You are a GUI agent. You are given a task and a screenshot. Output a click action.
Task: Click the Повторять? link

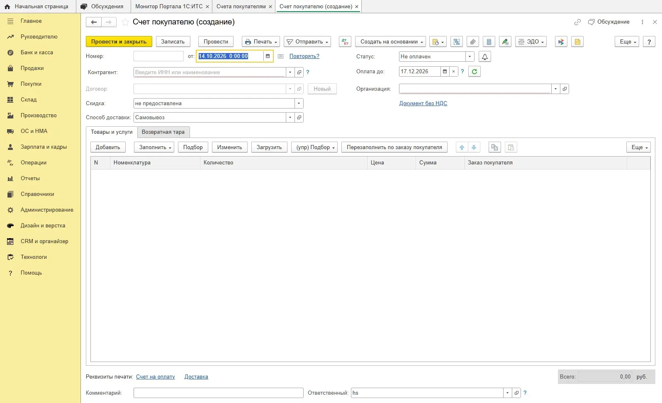pos(304,56)
